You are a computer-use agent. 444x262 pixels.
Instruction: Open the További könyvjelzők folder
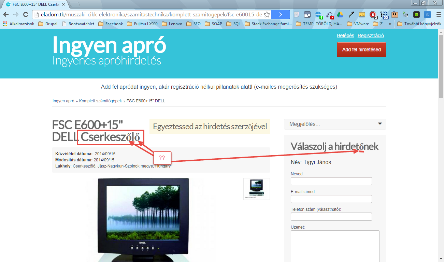tap(419, 24)
